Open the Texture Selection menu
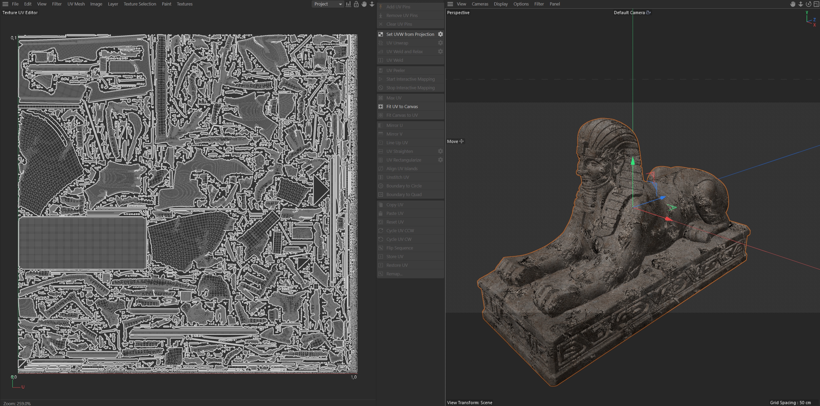 (140, 4)
